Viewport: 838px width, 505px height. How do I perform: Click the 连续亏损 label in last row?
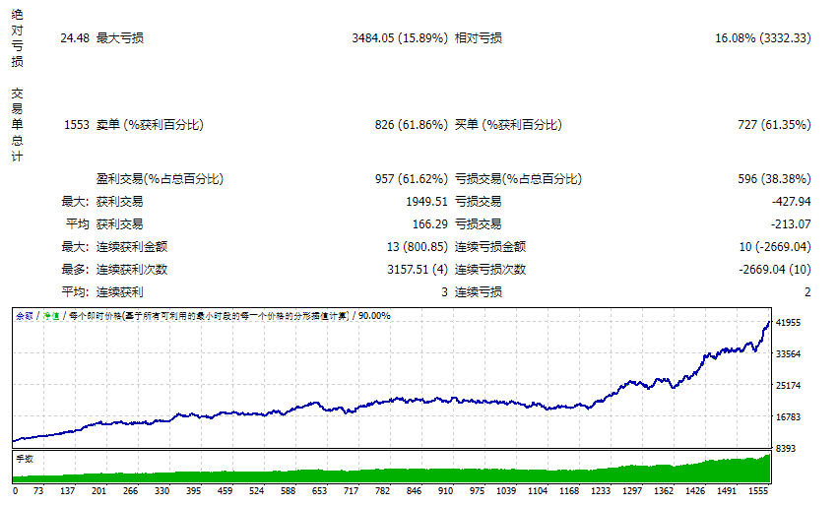click(479, 291)
